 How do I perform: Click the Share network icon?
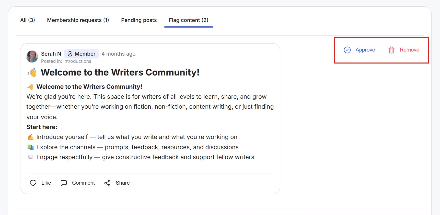(x=107, y=183)
